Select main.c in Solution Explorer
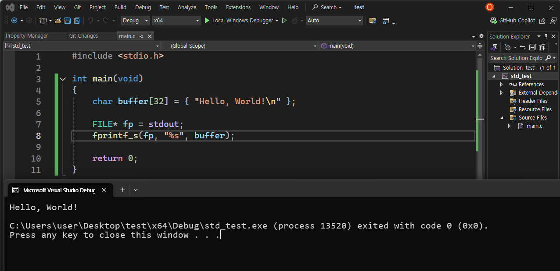The image size is (560, 271). pyautogui.click(x=535, y=126)
